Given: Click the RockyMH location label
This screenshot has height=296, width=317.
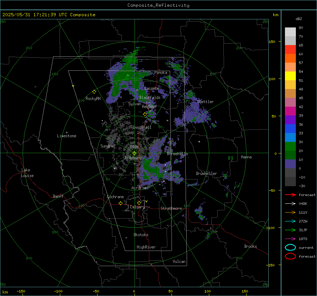Looking at the screenshot, I should (x=93, y=99).
